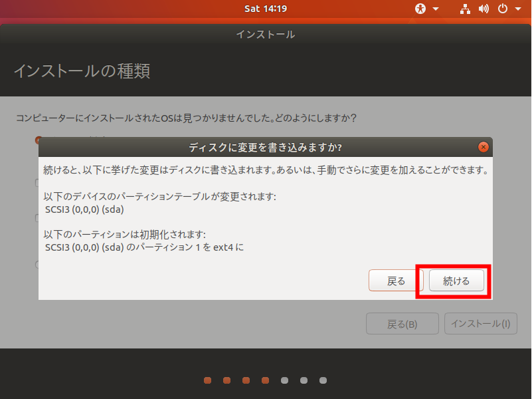Click the volume speaker icon
The image size is (532, 399).
484,9
